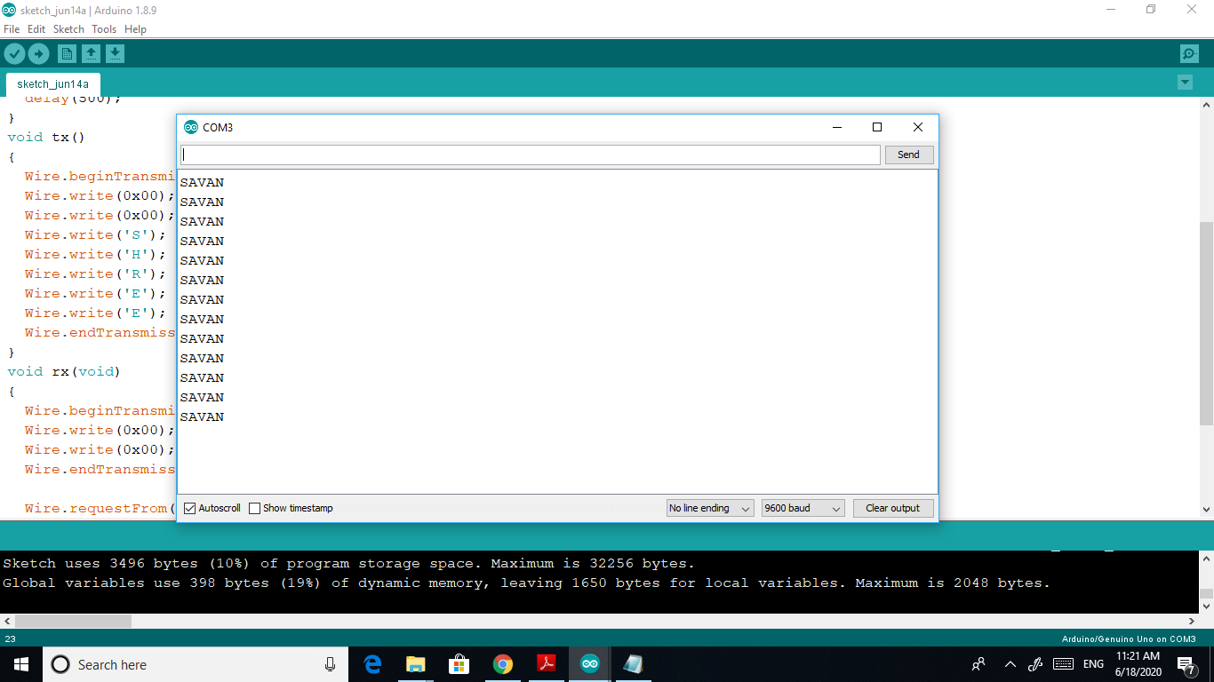Open the tab options dropdown arrow
The height and width of the screenshot is (682, 1214).
1185,83
